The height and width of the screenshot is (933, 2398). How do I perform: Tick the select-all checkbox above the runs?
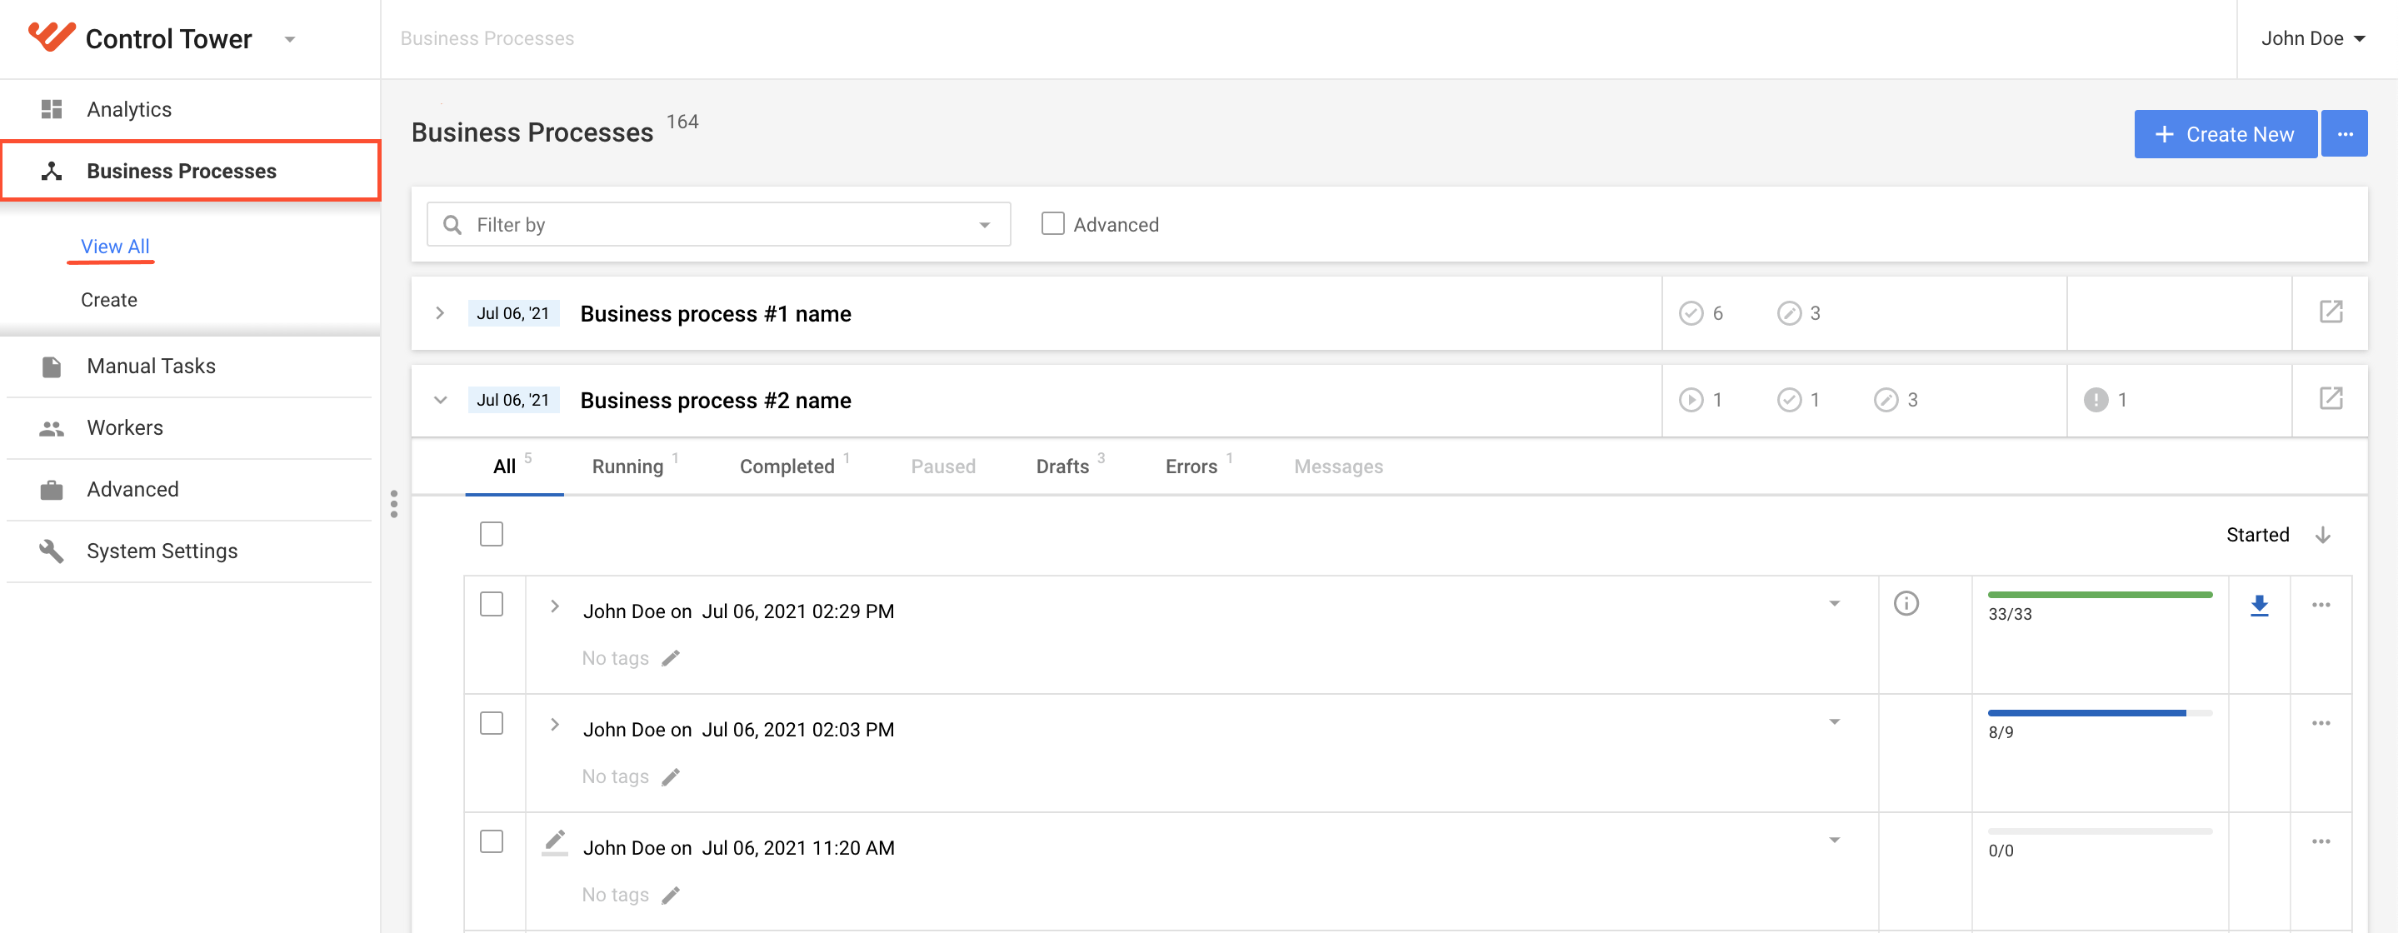(x=492, y=533)
